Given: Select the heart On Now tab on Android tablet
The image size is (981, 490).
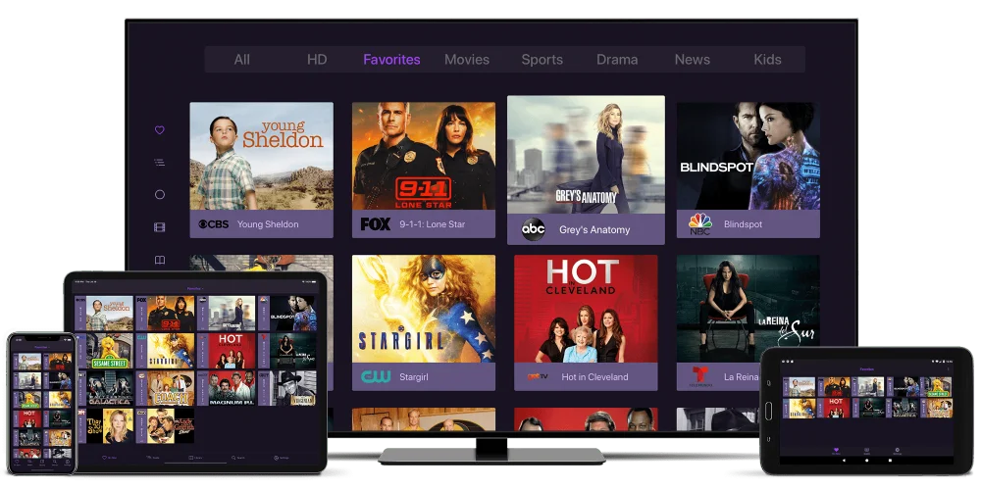Looking at the screenshot, I should [836, 451].
